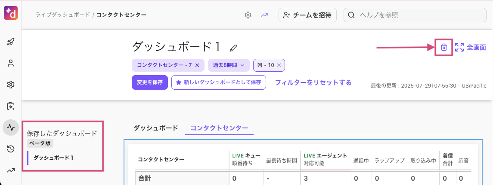Edit dashboard name with pencil icon
This screenshot has height=185, width=493.
[x=233, y=48]
